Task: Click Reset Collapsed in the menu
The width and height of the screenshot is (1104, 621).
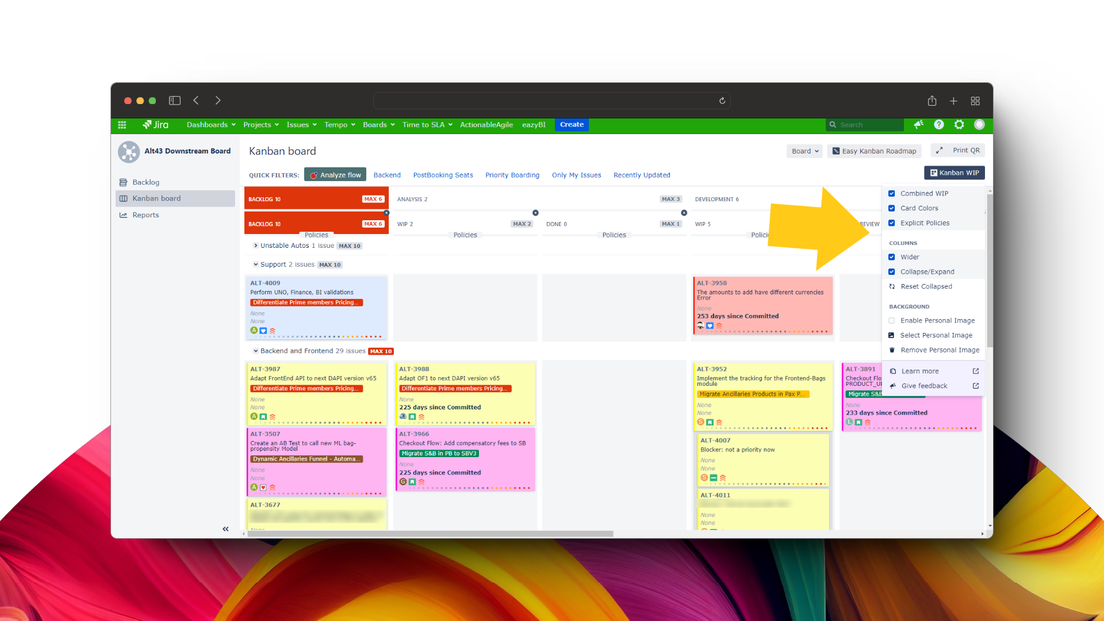Action: (926, 286)
